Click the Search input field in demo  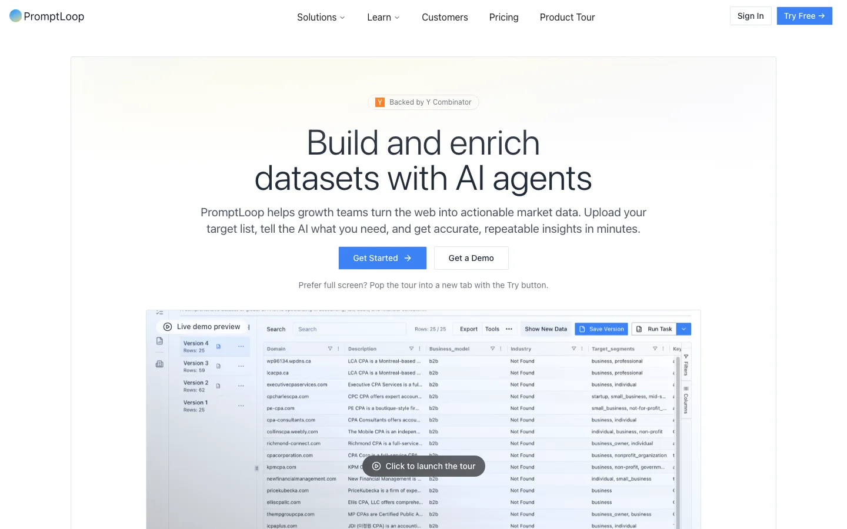pos(350,329)
